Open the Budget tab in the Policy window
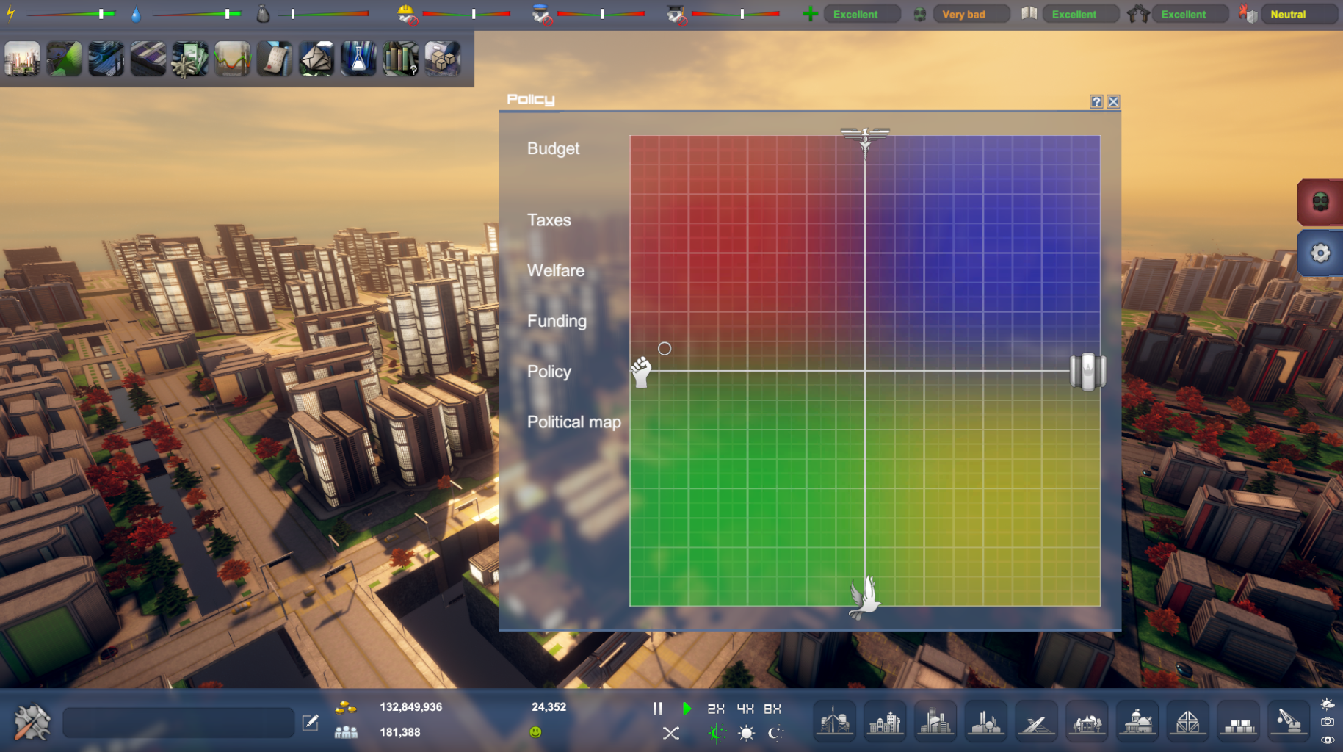 click(553, 148)
